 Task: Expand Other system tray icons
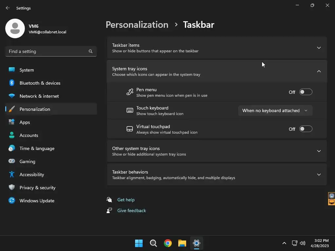point(217,151)
